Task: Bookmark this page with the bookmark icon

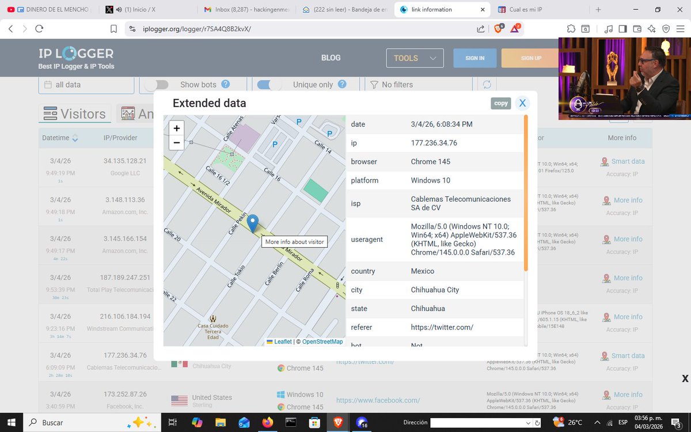Action: (x=113, y=28)
